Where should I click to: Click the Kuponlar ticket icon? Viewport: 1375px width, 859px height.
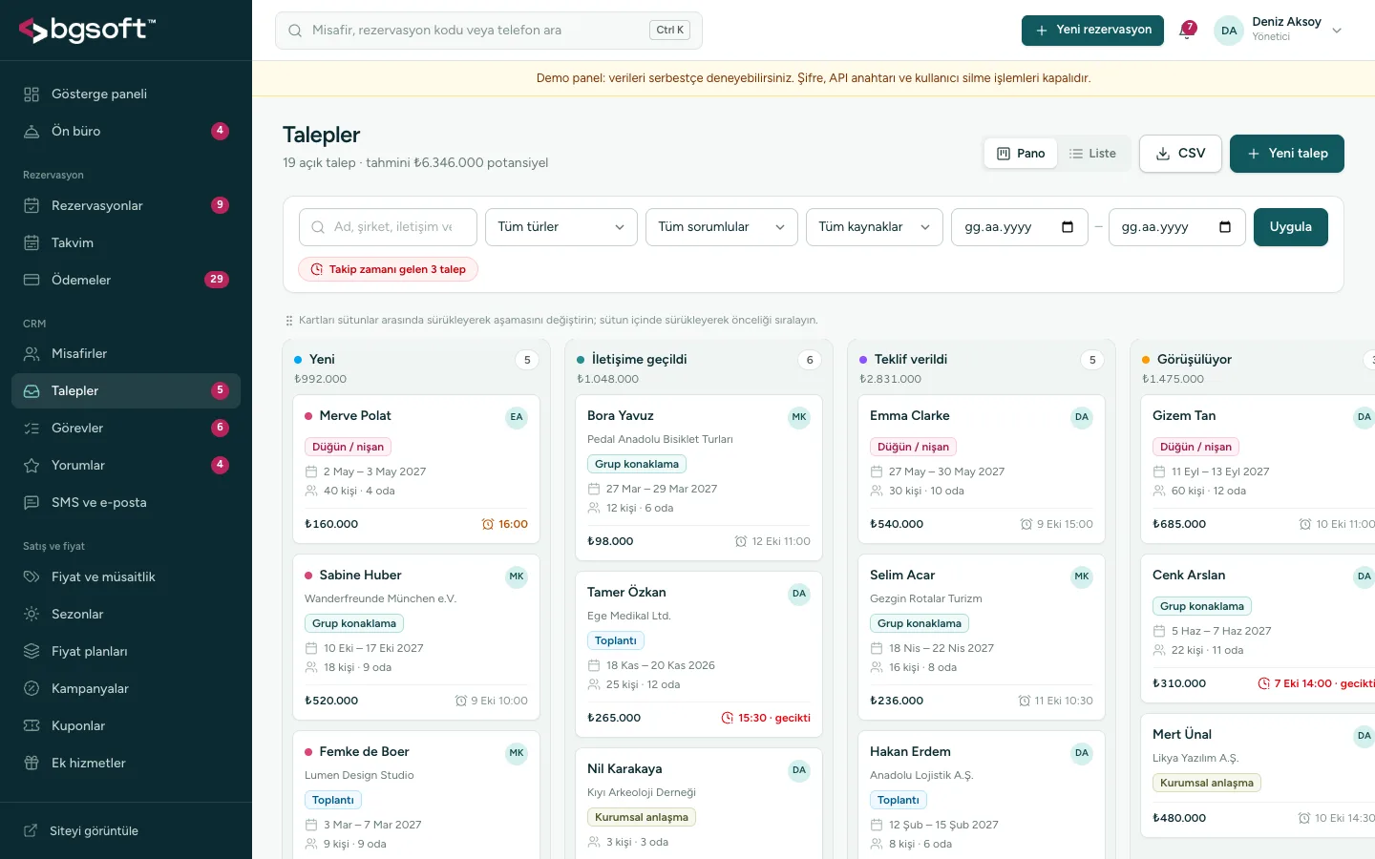tap(32, 725)
